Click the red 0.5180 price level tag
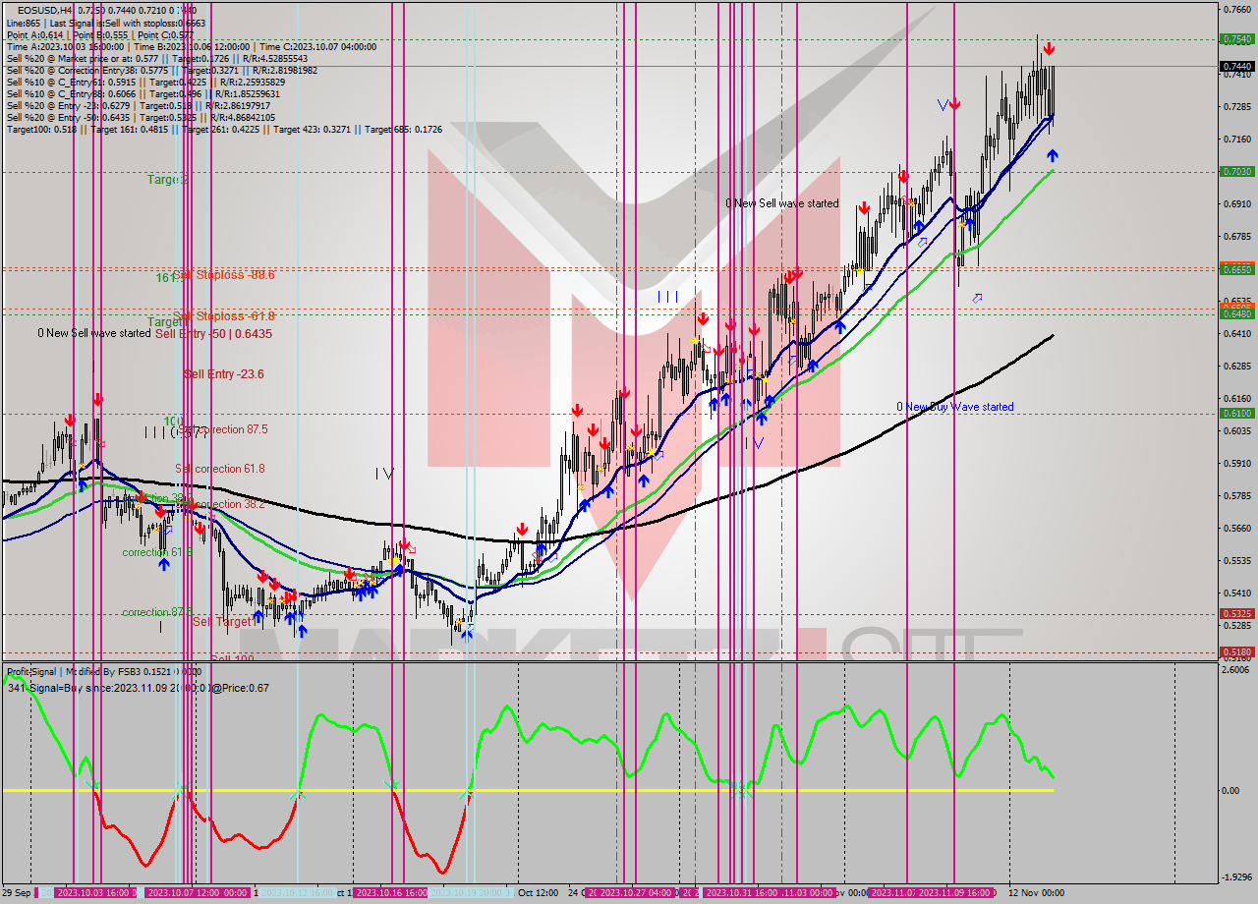Image resolution: width=1258 pixels, height=904 pixels. (x=1236, y=650)
